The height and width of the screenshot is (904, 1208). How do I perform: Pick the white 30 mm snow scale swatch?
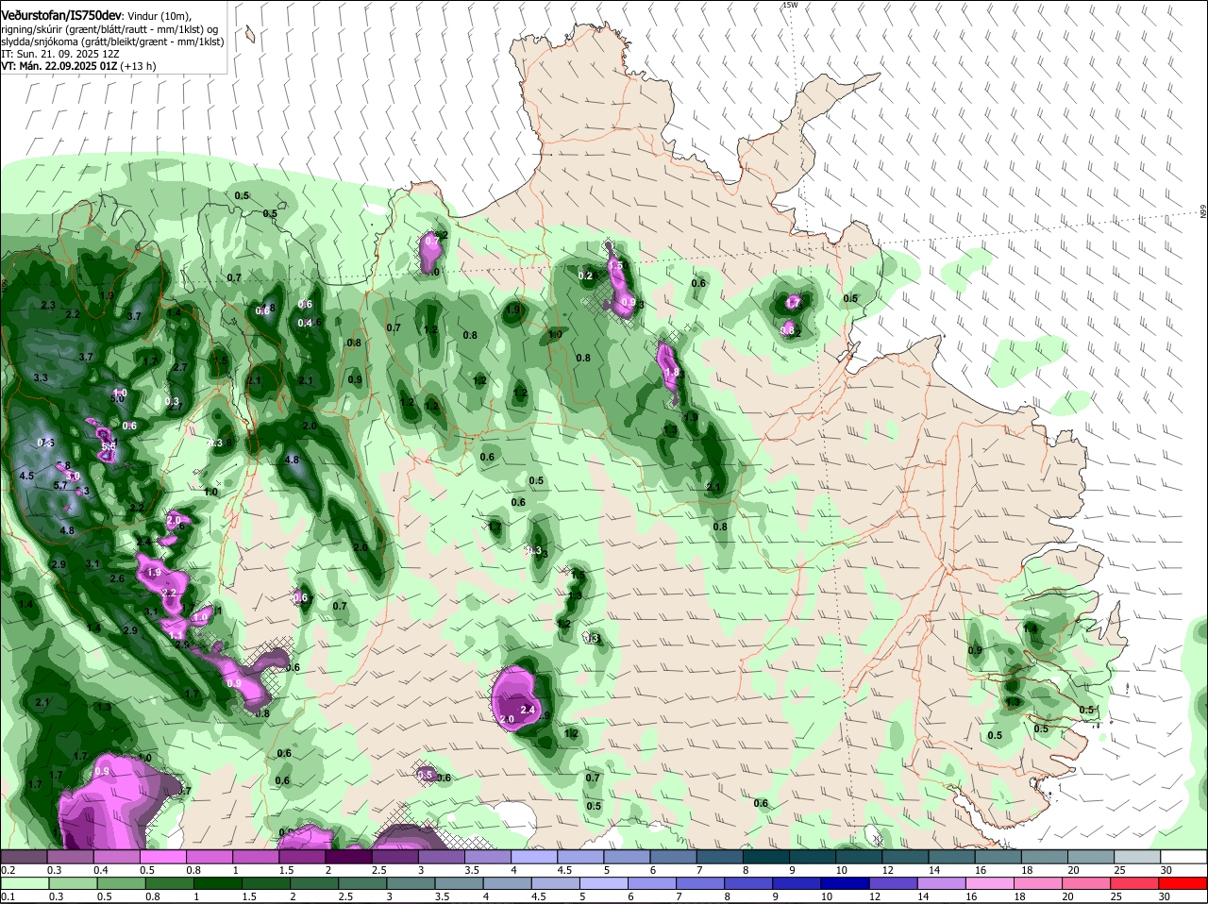(1186, 857)
